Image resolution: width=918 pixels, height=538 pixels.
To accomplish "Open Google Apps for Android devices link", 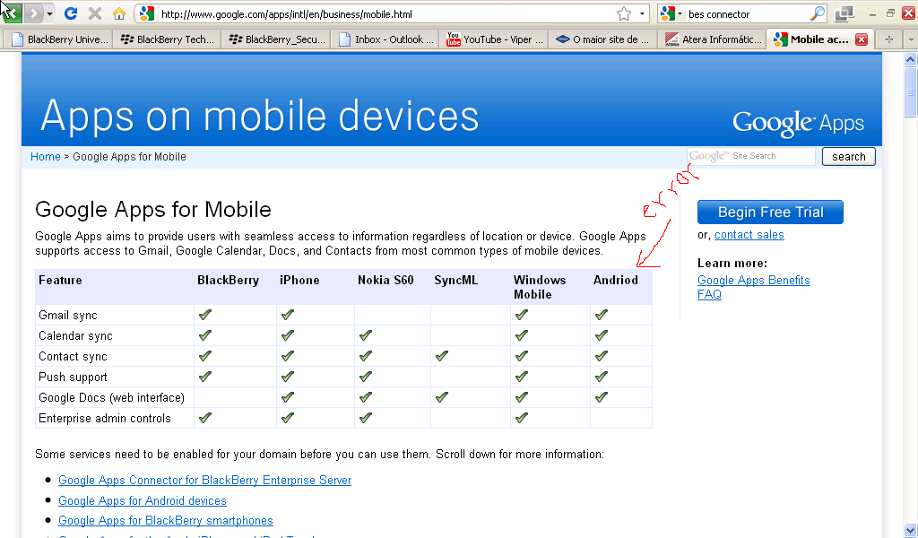I will tap(143, 500).
